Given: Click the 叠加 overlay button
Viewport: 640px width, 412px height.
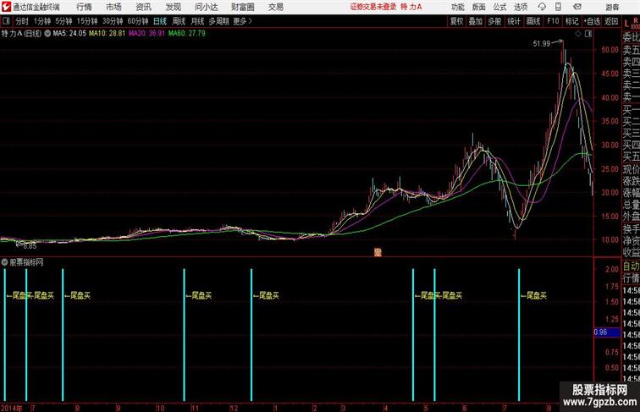Looking at the screenshot, I should pyautogui.click(x=476, y=21).
